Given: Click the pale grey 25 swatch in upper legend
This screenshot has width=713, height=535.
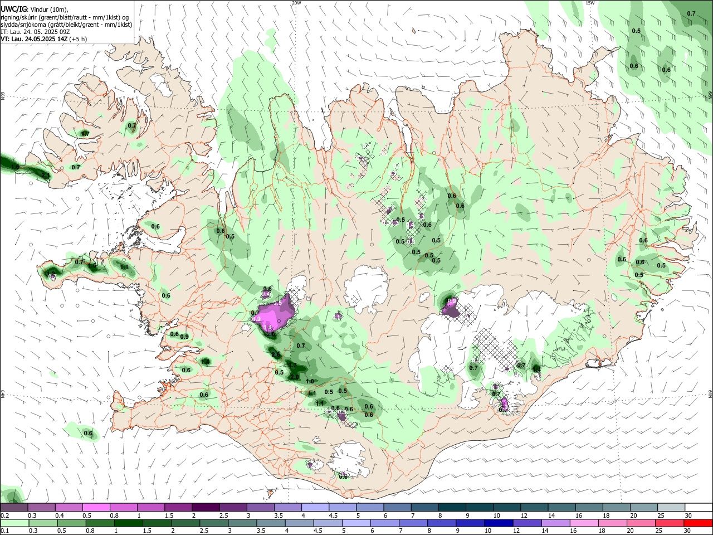Looking at the screenshot, I should [x=671, y=508].
